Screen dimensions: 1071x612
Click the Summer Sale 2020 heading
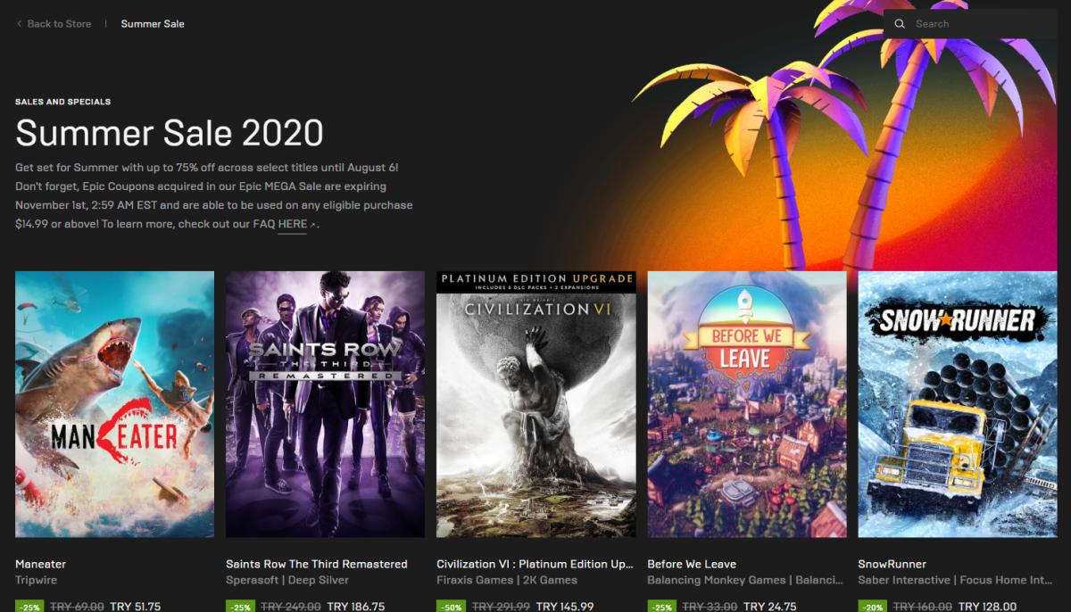click(x=170, y=133)
